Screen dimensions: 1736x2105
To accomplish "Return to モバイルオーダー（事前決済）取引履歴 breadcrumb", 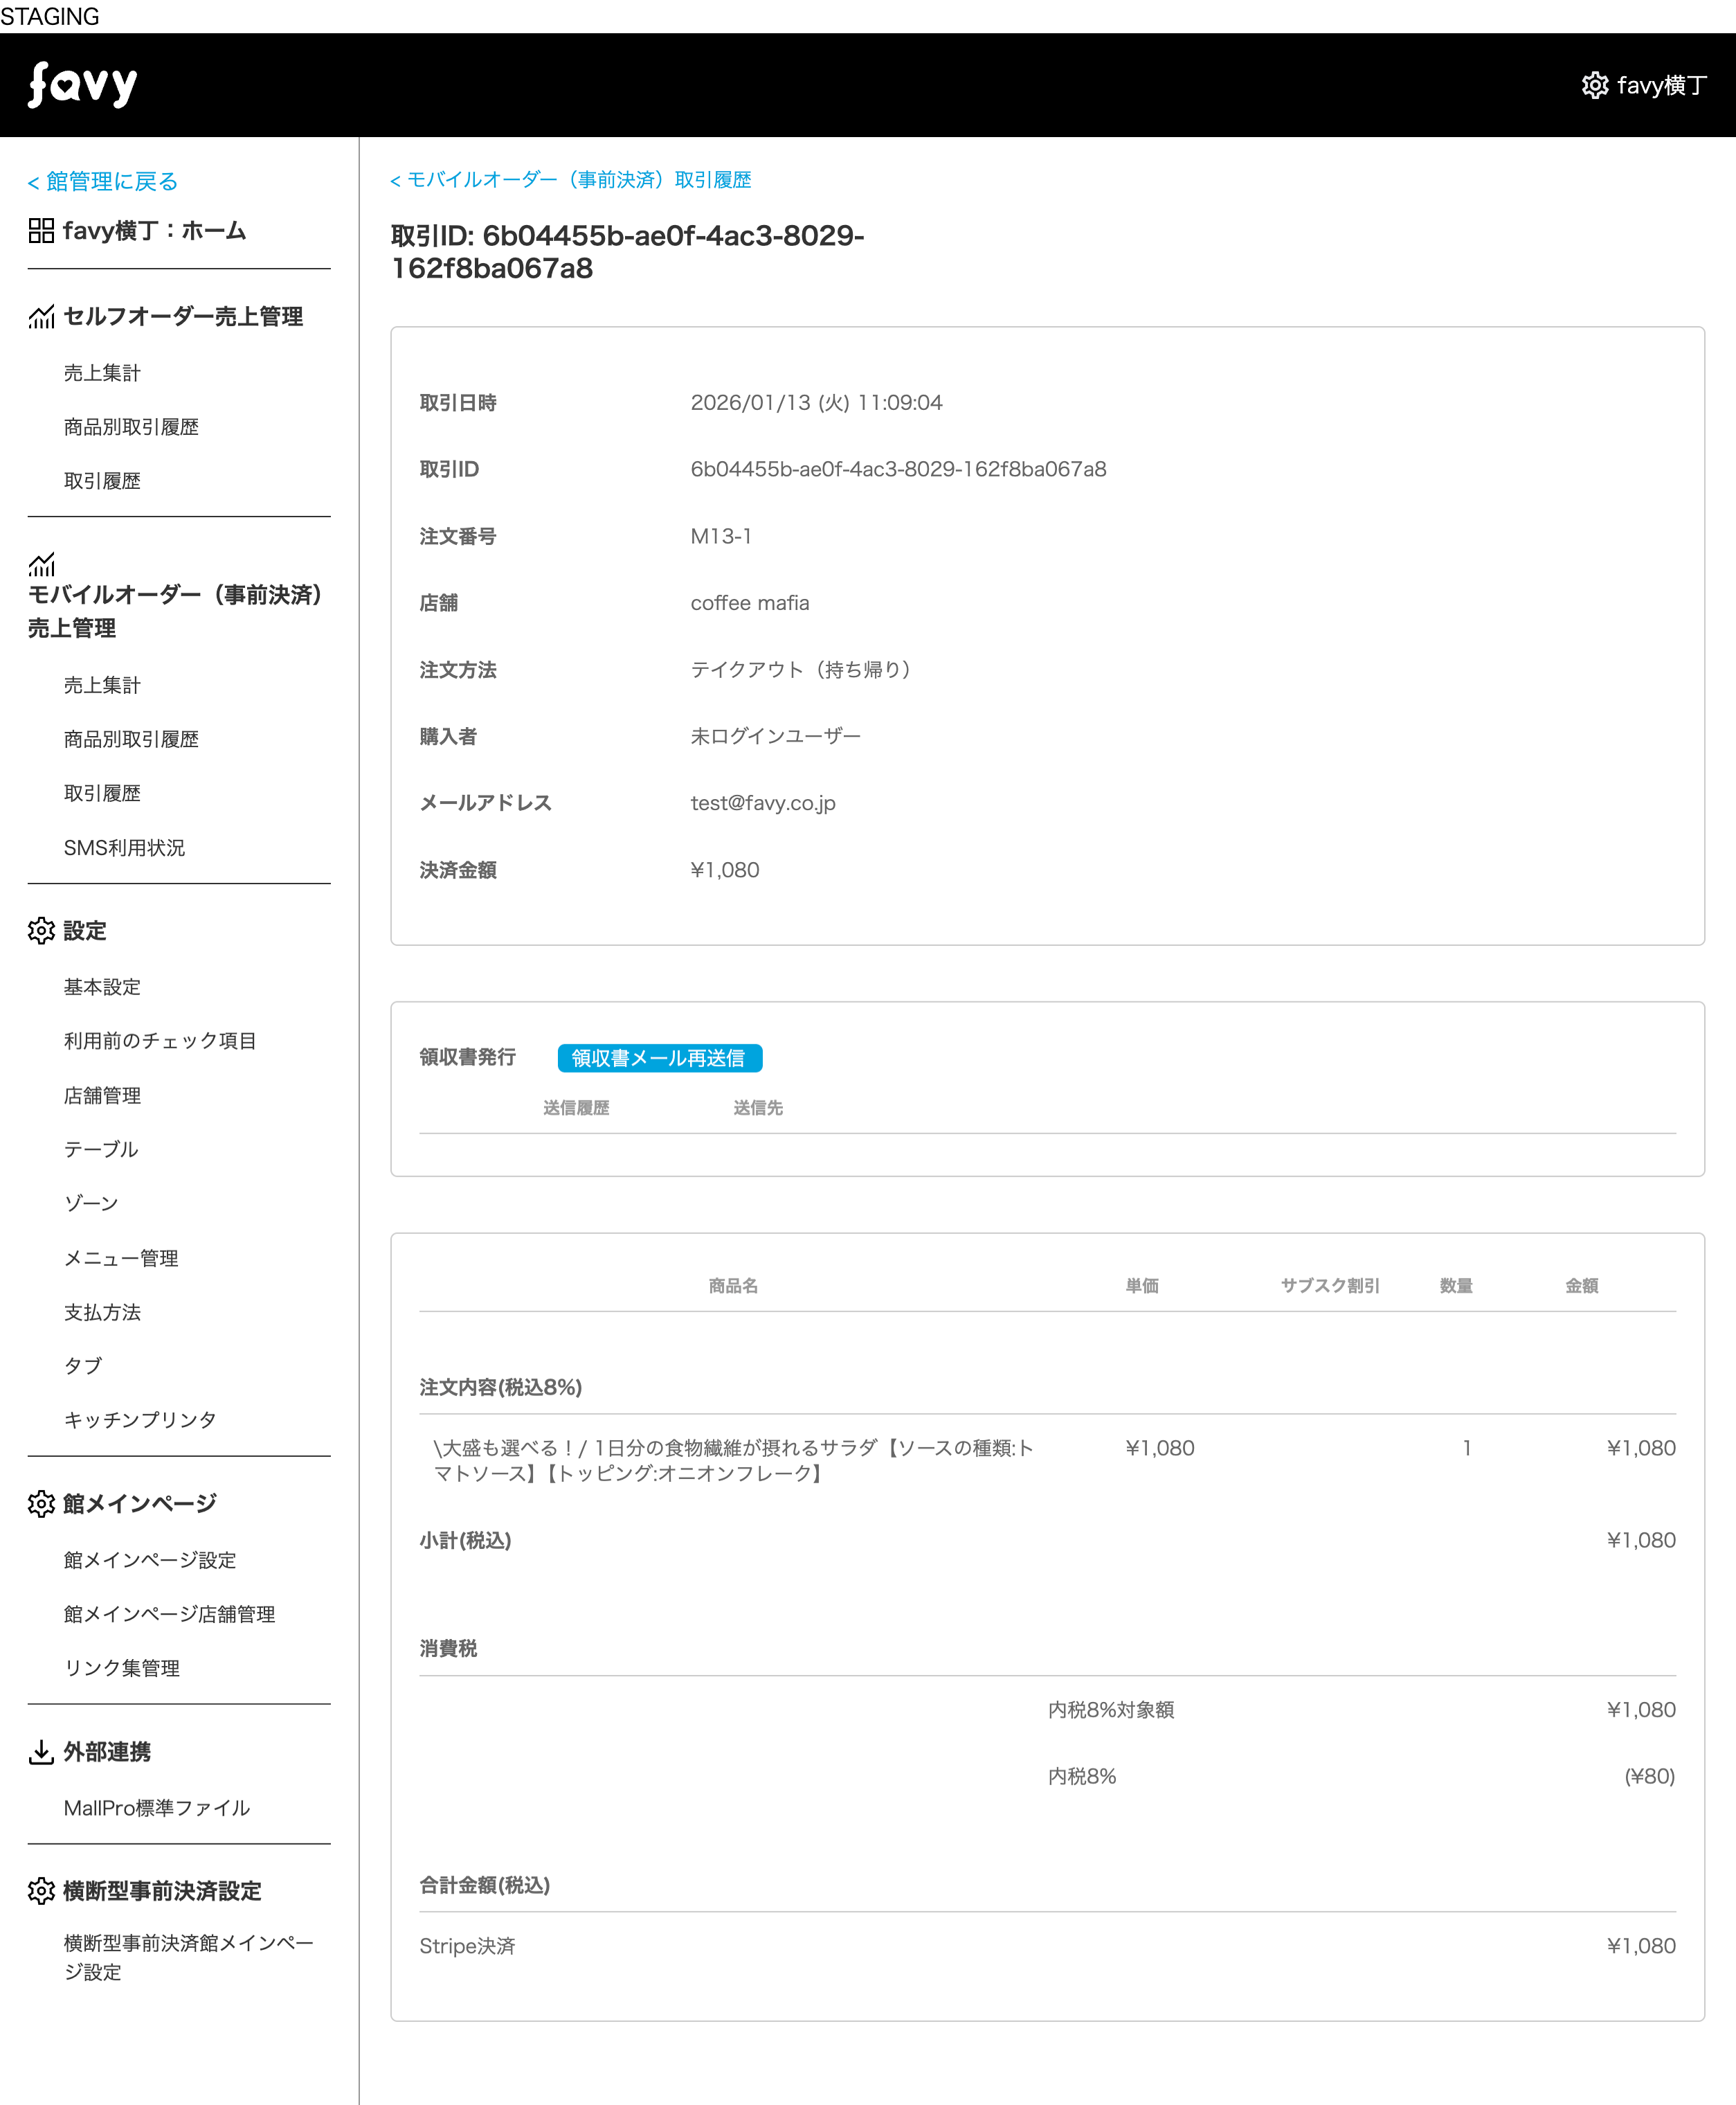I will coord(570,180).
